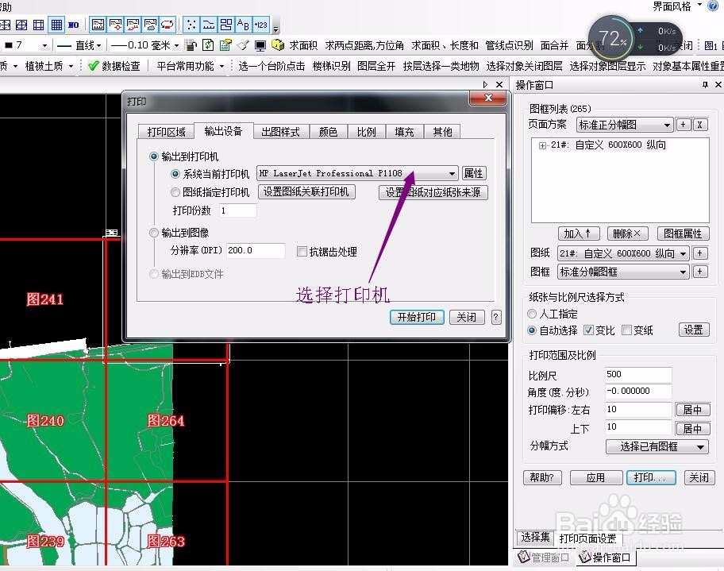Click the AB text annotation icon

pyautogui.click(x=243, y=25)
